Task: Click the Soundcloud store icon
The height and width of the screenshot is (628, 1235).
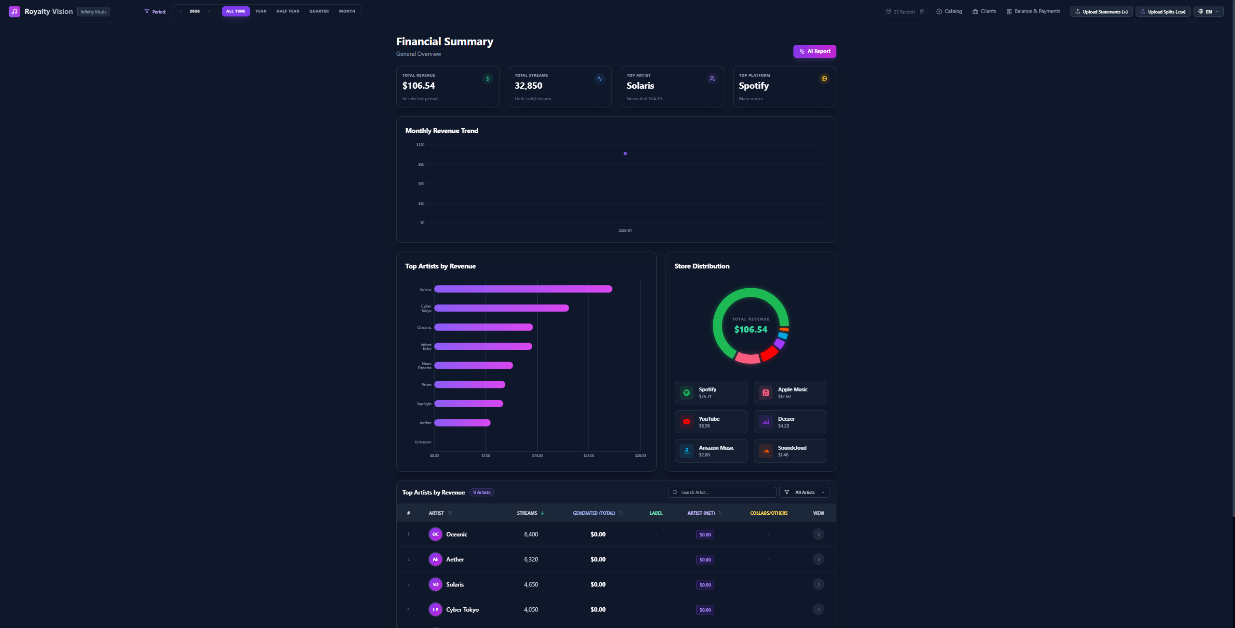Action: [765, 451]
